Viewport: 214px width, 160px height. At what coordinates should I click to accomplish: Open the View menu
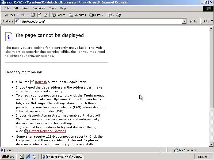pyautogui.click(x=25, y=8)
